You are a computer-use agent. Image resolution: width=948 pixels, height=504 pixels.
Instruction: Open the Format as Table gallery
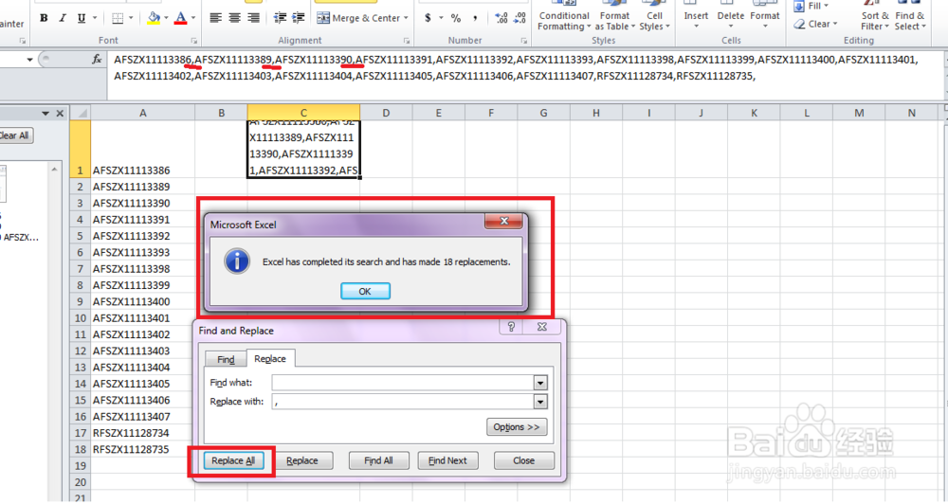tap(615, 16)
